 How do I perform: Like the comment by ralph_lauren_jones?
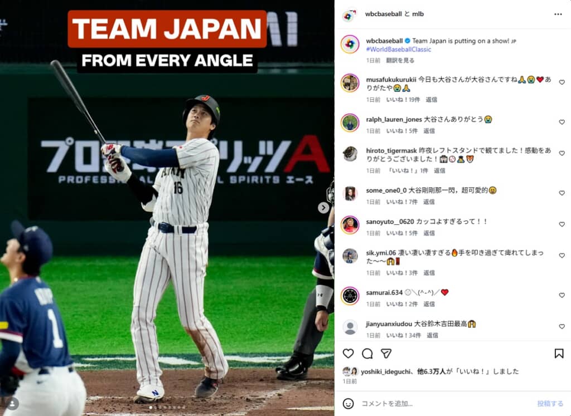[562, 122]
